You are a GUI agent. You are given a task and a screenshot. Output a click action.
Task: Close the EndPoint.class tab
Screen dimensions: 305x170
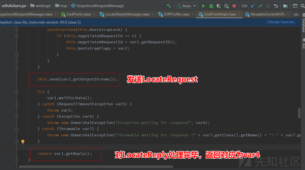[94, 14]
